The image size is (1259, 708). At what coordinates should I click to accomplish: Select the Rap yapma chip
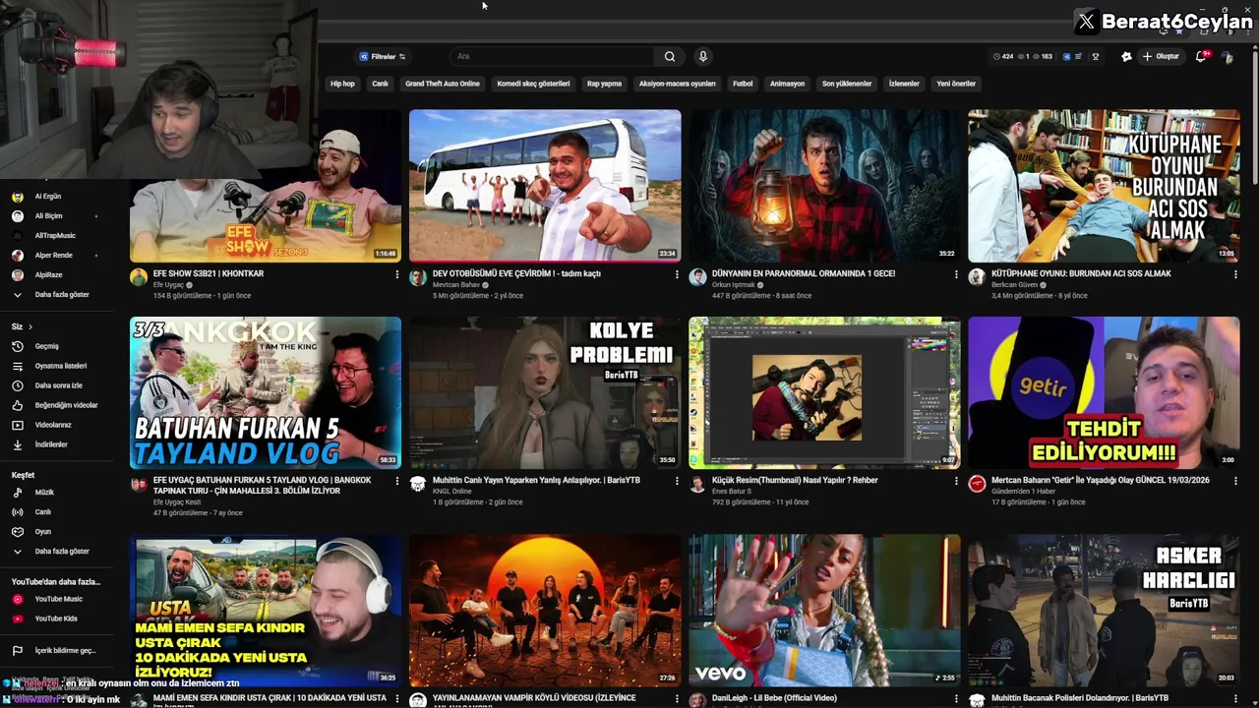click(604, 84)
